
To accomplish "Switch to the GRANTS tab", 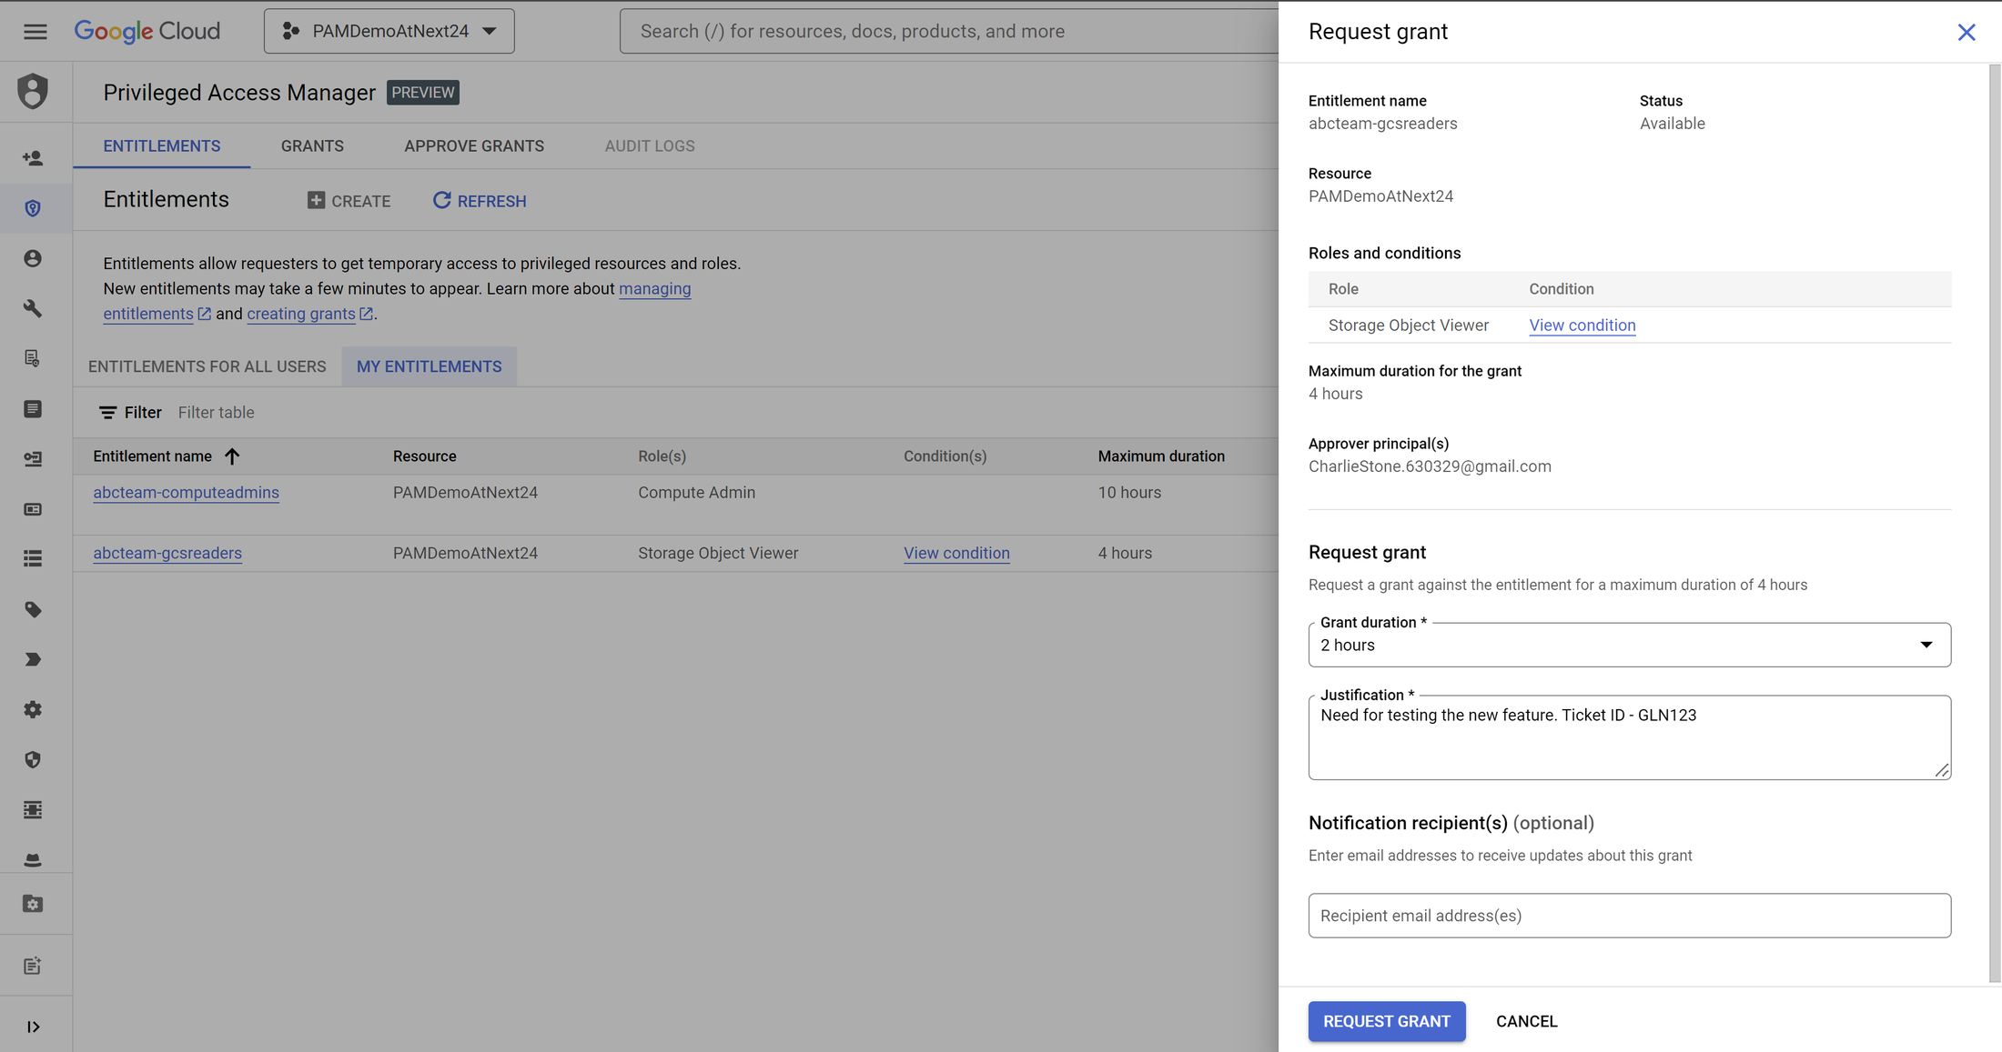I will [x=311, y=145].
